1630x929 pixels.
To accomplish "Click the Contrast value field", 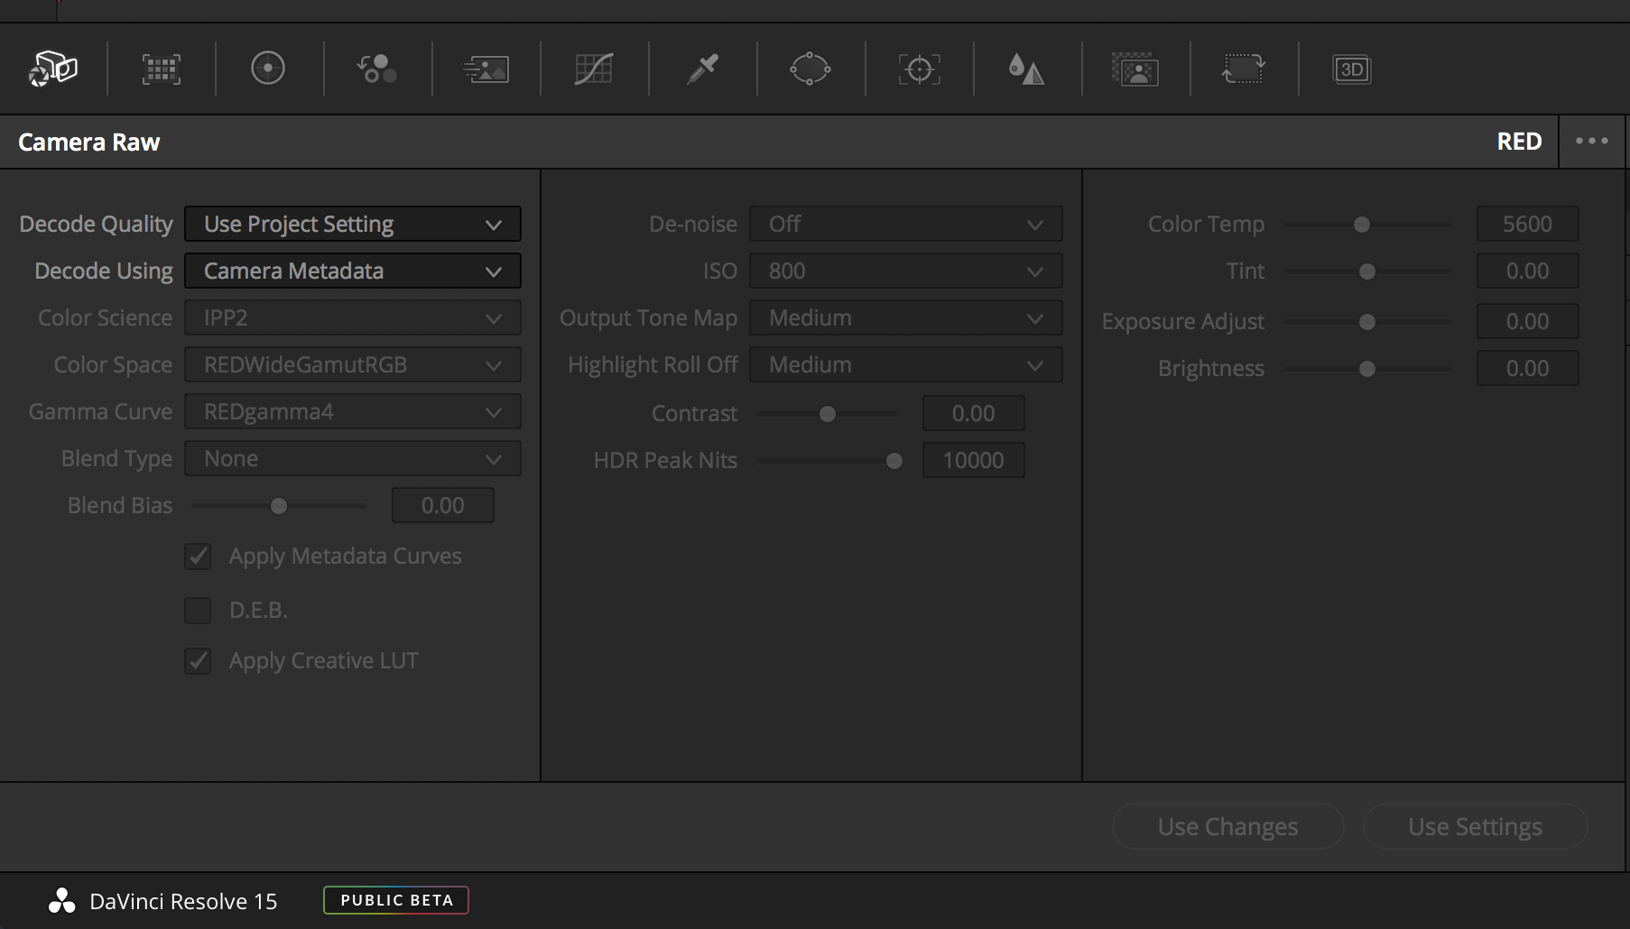I will point(974,413).
